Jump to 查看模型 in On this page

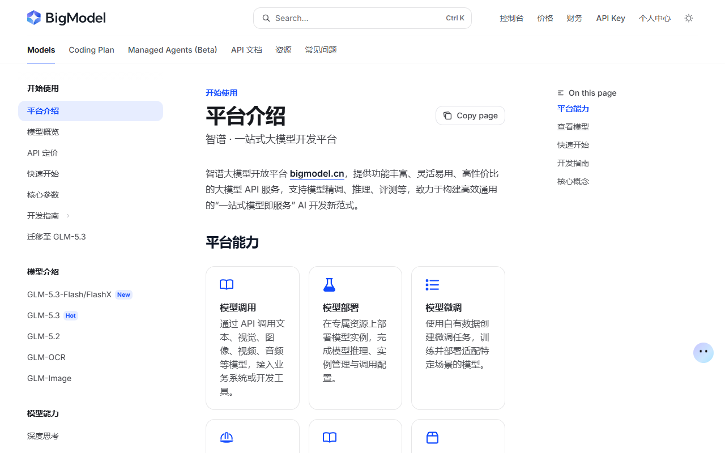tap(573, 127)
